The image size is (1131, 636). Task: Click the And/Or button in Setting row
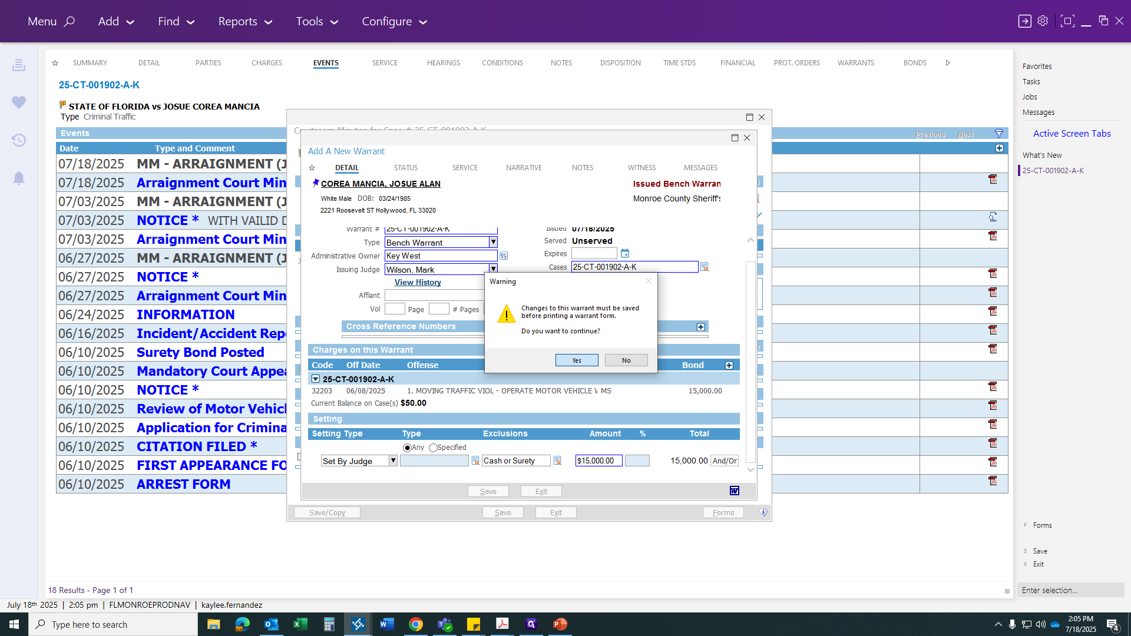[725, 461]
